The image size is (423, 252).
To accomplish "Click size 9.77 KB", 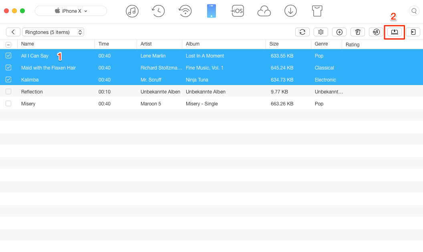I will click(x=279, y=92).
